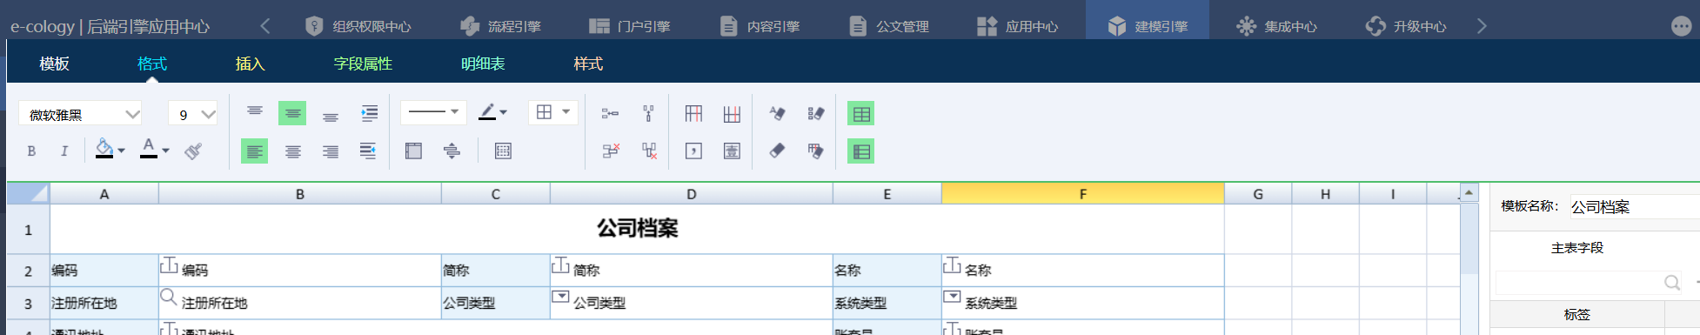Align text left horizontally
This screenshot has height=335, width=1700.
coord(254,151)
